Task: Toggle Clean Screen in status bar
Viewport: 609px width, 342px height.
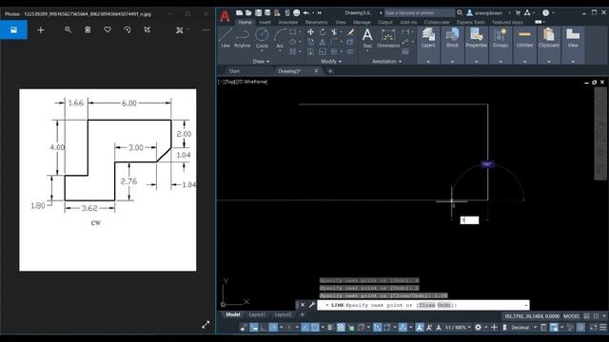Action: 593,328
